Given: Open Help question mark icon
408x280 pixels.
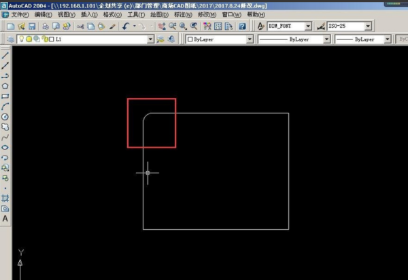Looking at the screenshot, I should click(242, 26).
